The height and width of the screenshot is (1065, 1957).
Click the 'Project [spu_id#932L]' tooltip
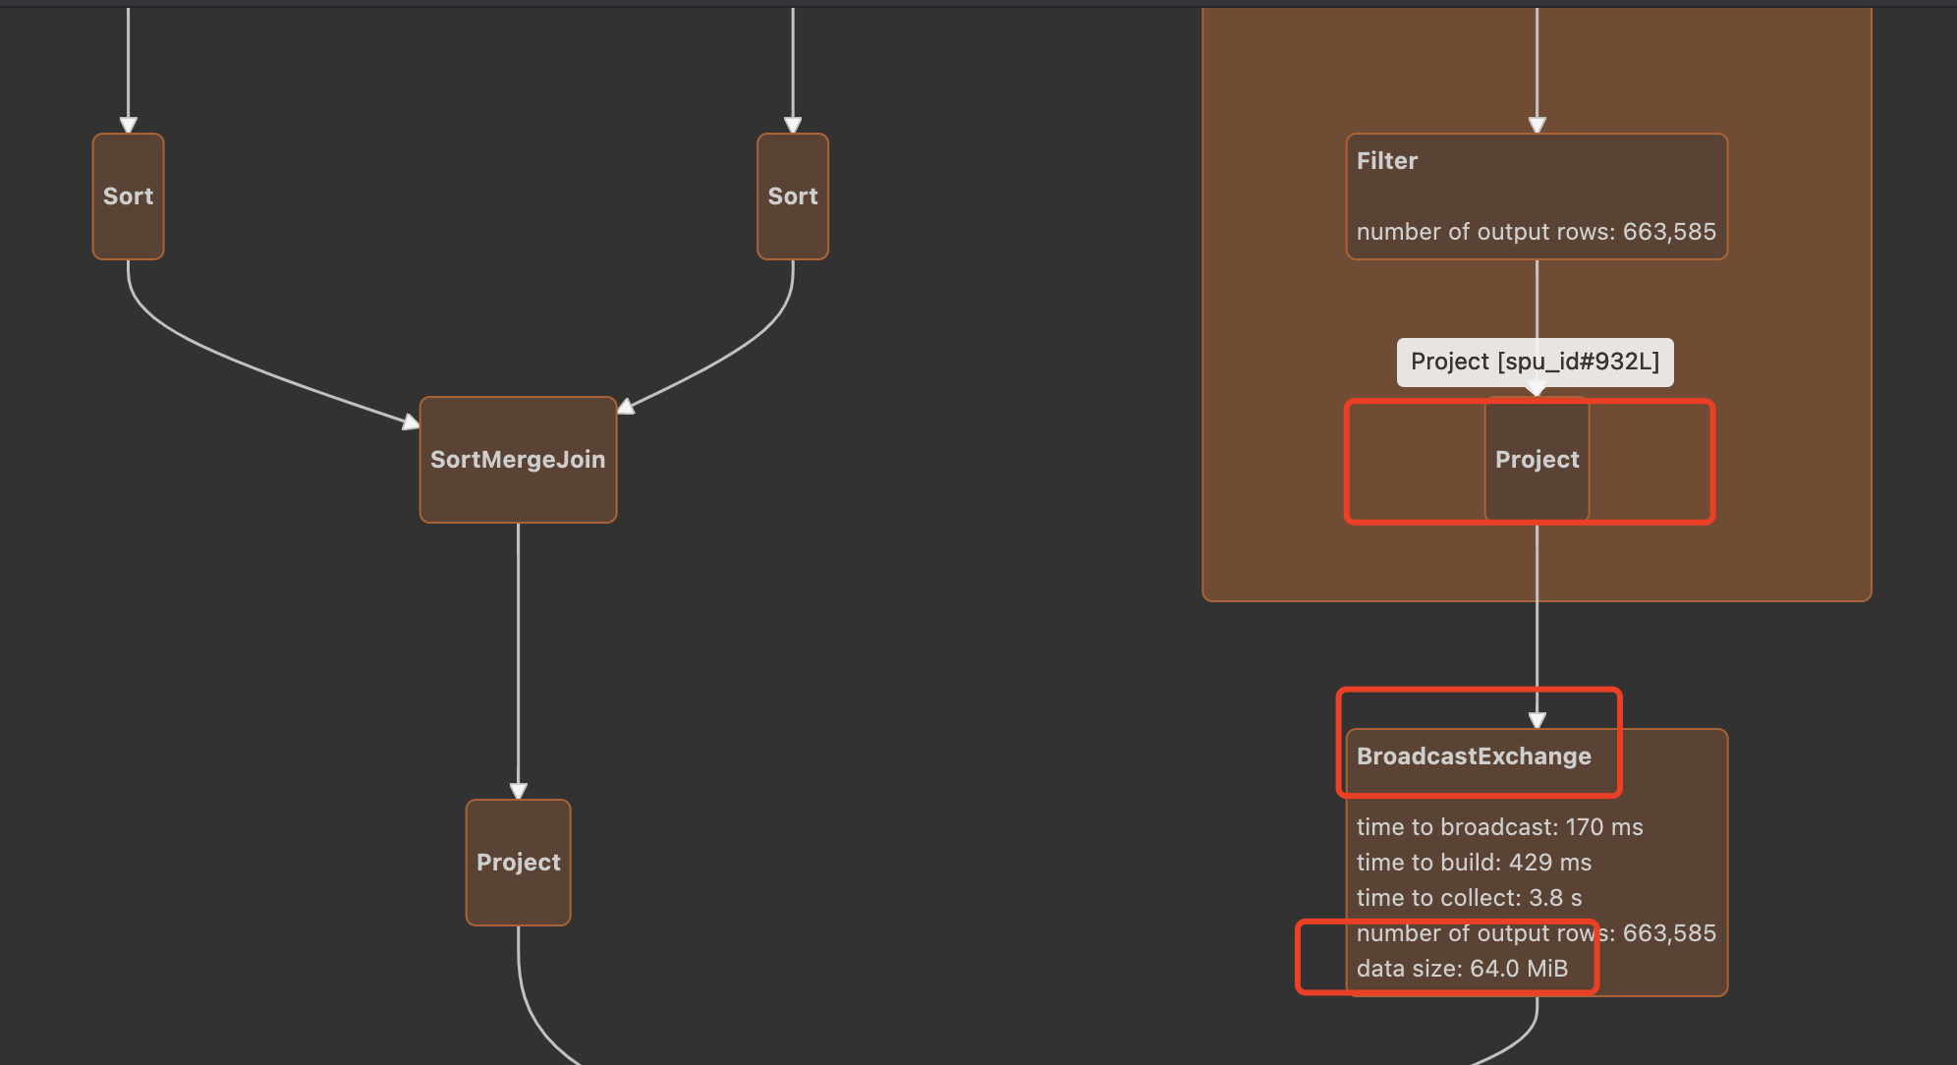coord(1536,363)
